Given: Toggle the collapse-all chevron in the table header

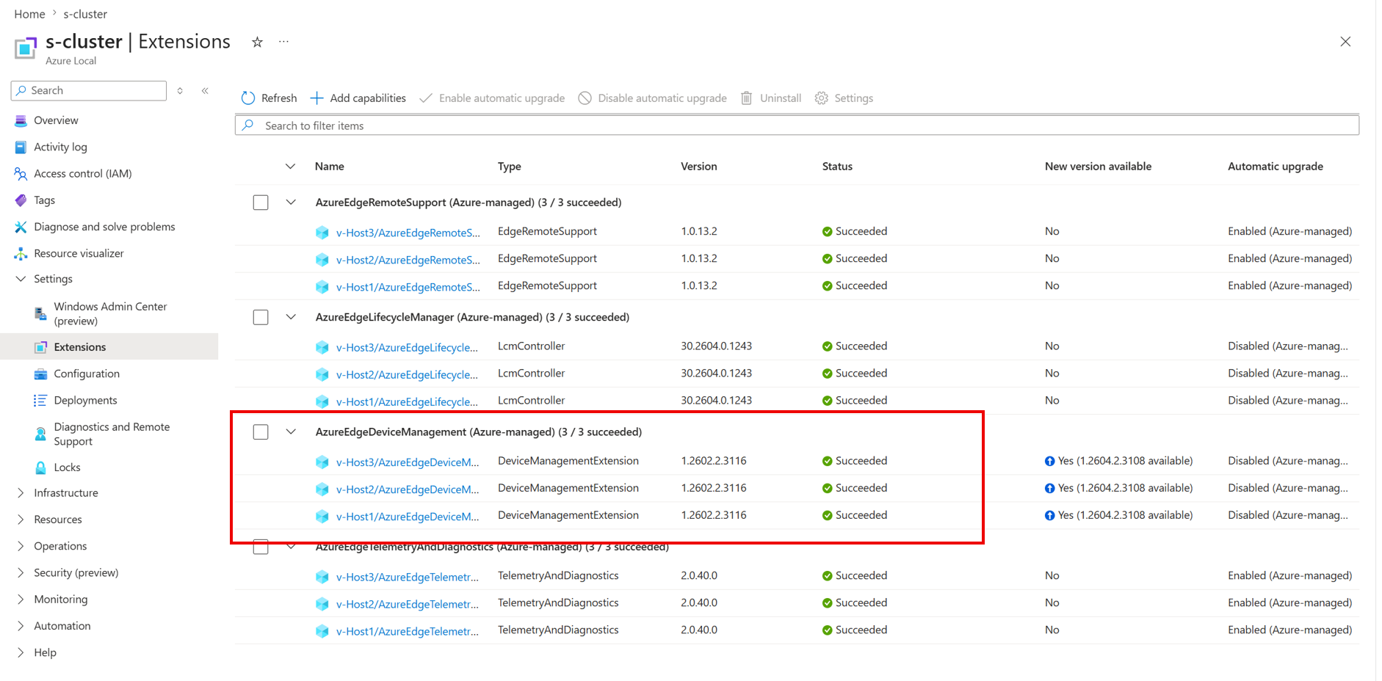Looking at the screenshot, I should pyautogui.click(x=291, y=167).
